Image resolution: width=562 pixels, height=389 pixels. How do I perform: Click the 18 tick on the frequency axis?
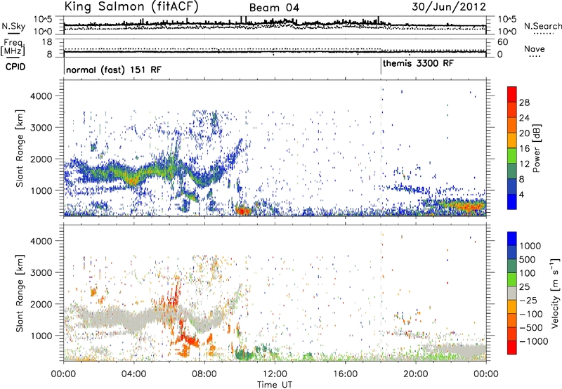(47, 42)
